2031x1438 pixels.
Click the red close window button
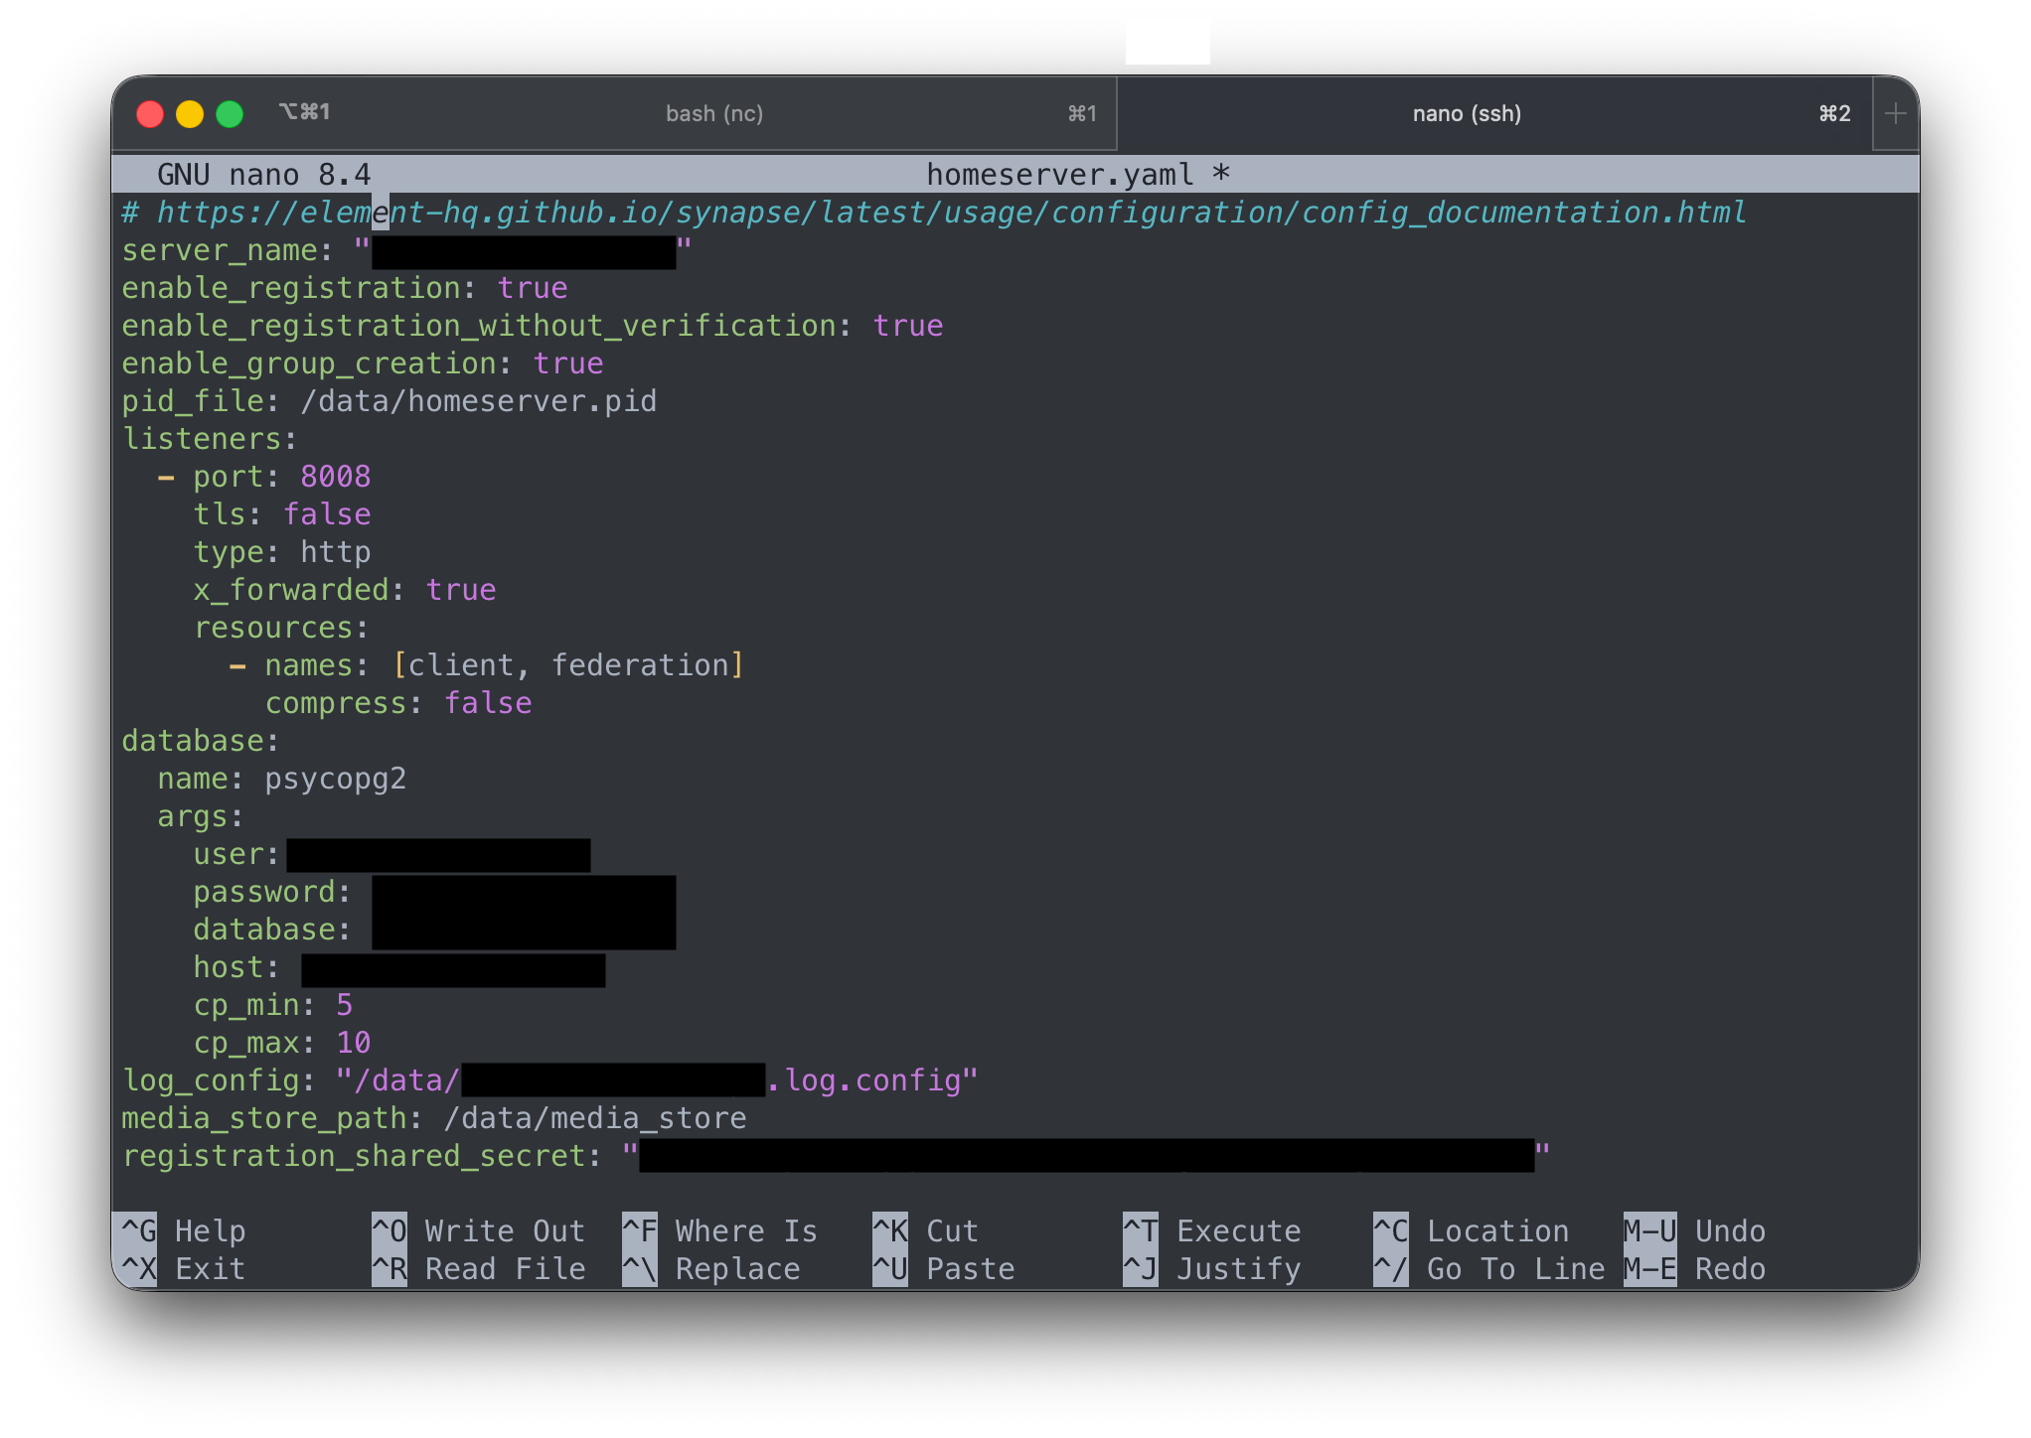[x=150, y=114]
